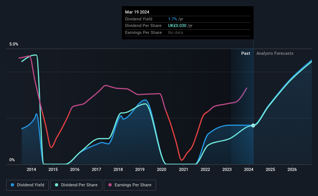Toggle the Earnings Per Share legend series
318x196 pixels.
coord(130,185)
